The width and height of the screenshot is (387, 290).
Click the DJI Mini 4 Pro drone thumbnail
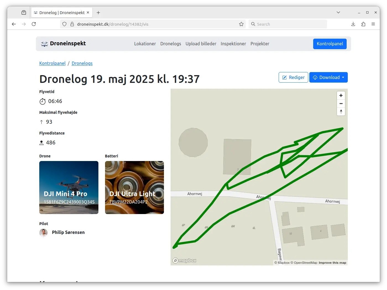click(69, 188)
